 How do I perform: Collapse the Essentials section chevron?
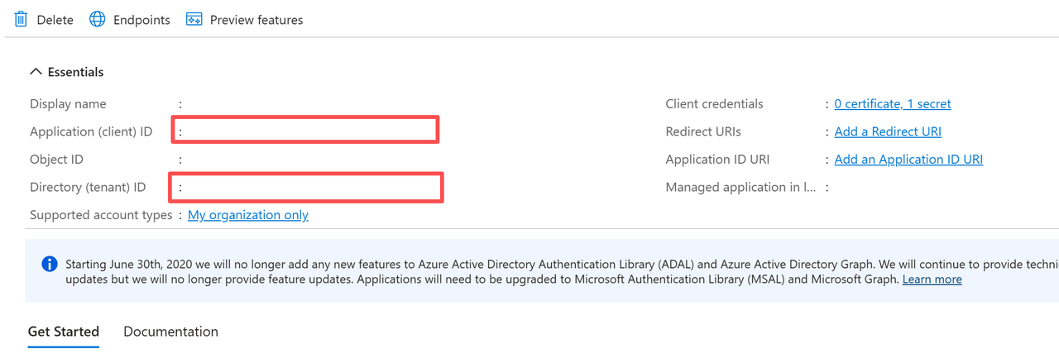pos(36,72)
